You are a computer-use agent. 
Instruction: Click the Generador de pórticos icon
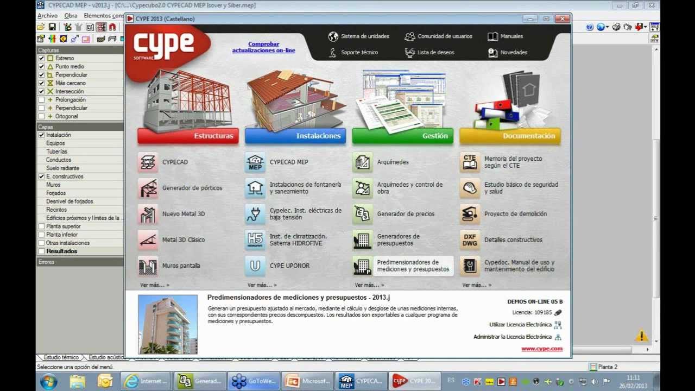click(148, 188)
